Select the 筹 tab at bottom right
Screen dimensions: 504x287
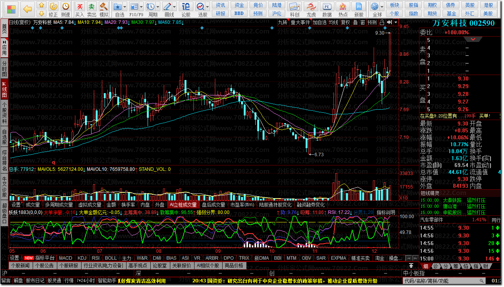click(456, 266)
